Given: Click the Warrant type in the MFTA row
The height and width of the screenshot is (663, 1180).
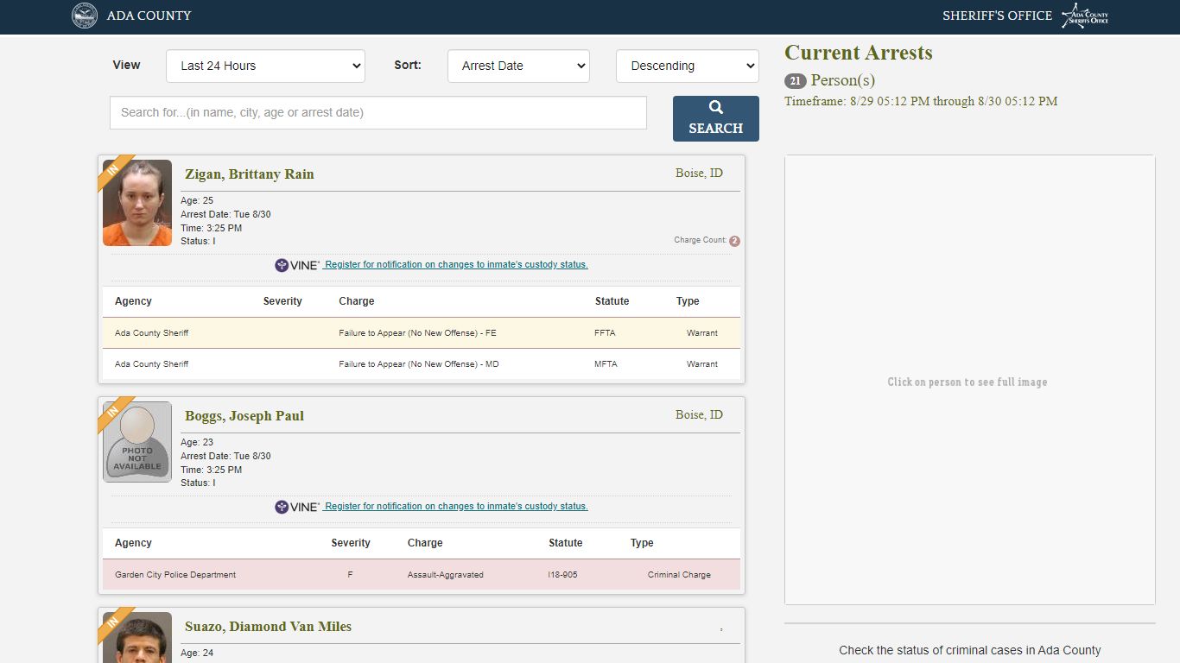Looking at the screenshot, I should pos(702,364).
